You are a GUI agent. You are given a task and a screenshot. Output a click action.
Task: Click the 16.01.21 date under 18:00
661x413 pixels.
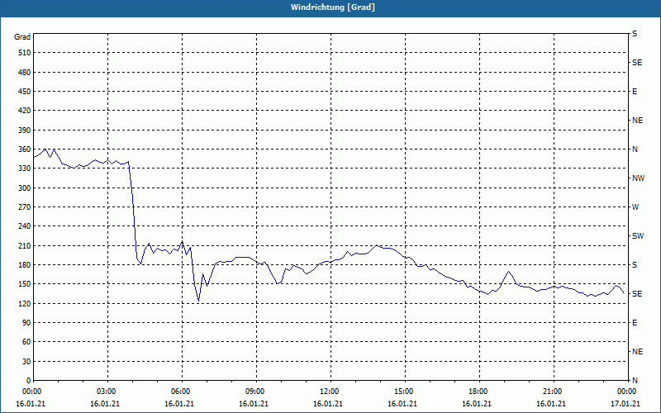coord(477,404)
